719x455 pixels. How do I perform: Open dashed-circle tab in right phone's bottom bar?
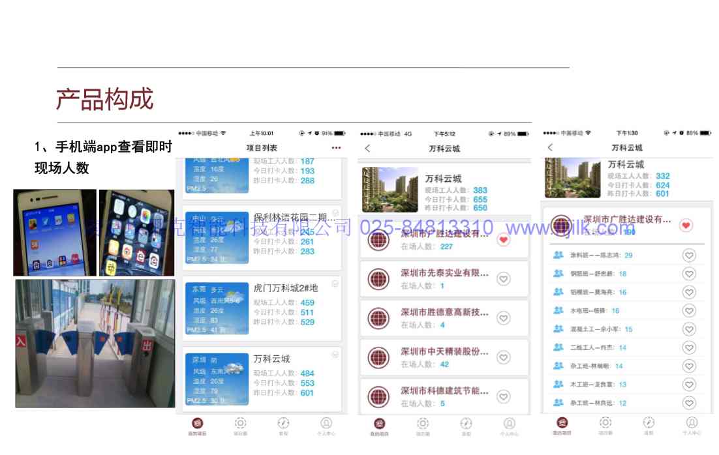pyautogui.click(x=605, y=422)
